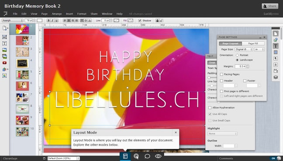The width and height of the screenshot is (283, 161).
Task: Switch to the Page Fill tab
Action: click(x=253, y=44)
